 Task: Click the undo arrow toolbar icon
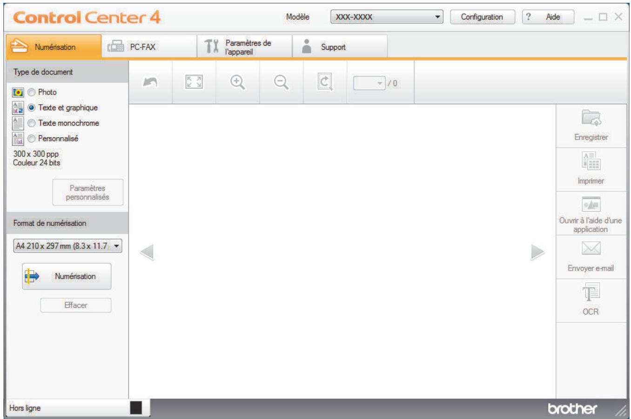tap(150, 82)
